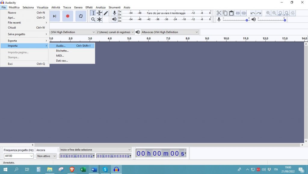Toggle the Loop playback button

[81, 16]
